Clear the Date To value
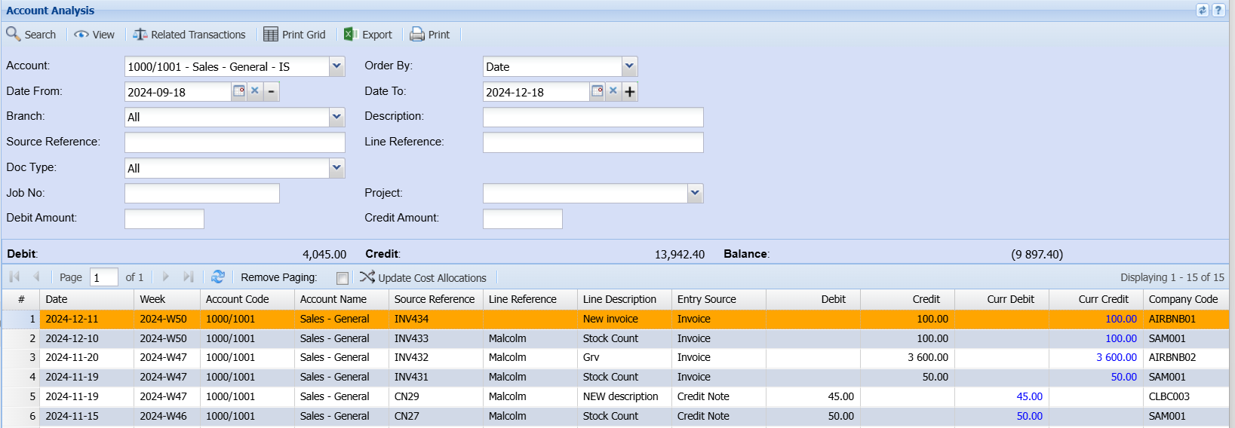 [613, 91]
